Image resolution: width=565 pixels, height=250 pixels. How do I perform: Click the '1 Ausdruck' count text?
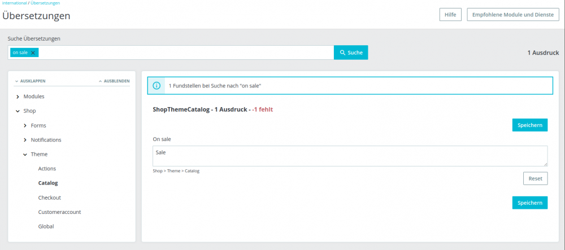coord(543,53)
